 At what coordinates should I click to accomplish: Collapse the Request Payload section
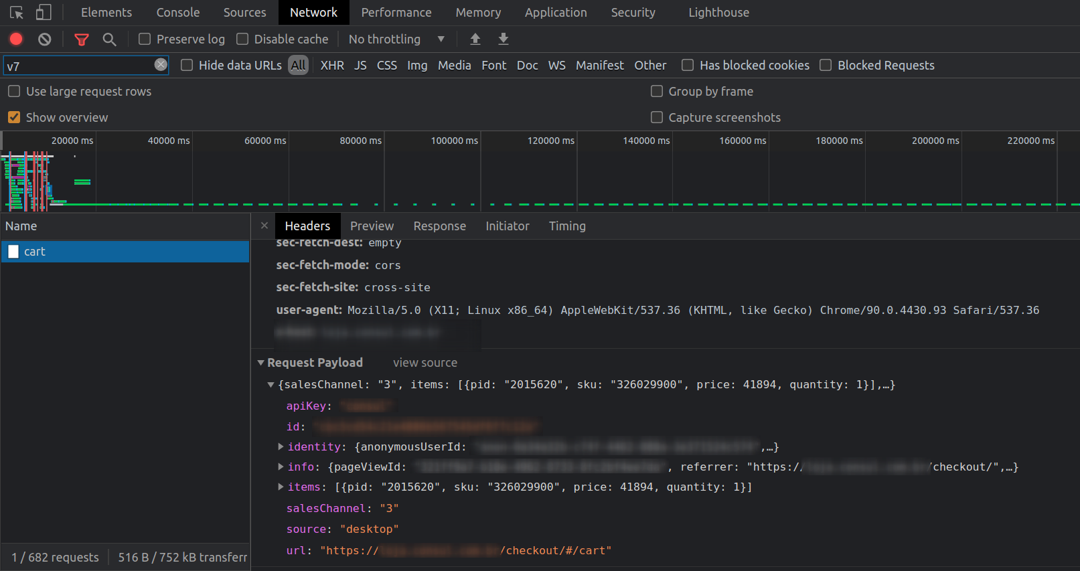point(261,363)
